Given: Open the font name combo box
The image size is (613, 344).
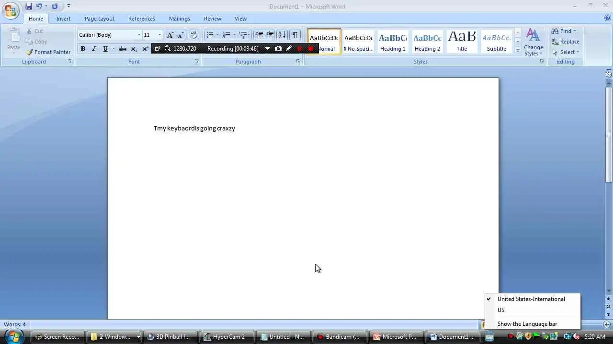Looking at the screenshot, I should 110,35.
